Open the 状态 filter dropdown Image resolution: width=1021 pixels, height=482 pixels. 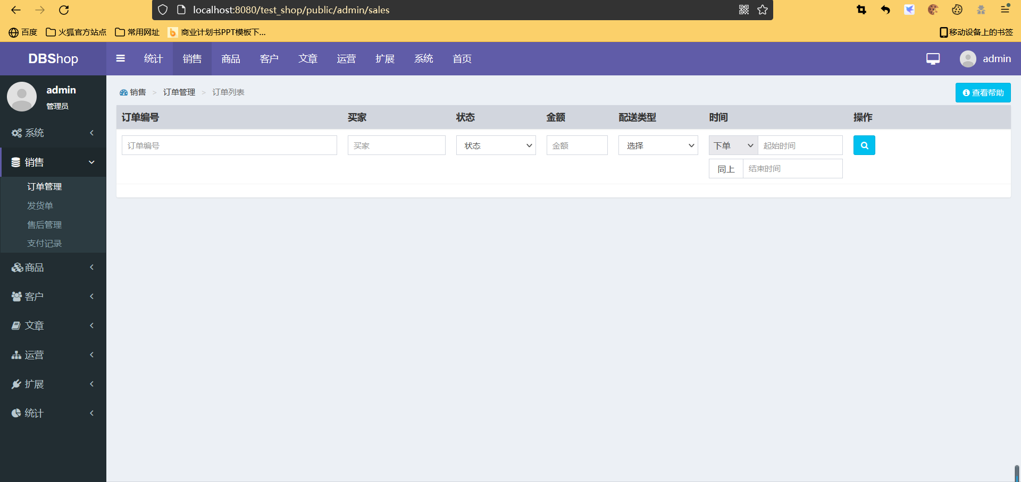pos(496,145)
